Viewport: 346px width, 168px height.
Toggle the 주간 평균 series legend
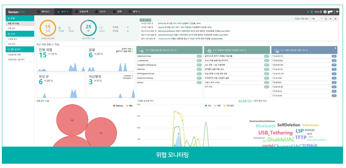pyautogui.click(x=229, y=106)
